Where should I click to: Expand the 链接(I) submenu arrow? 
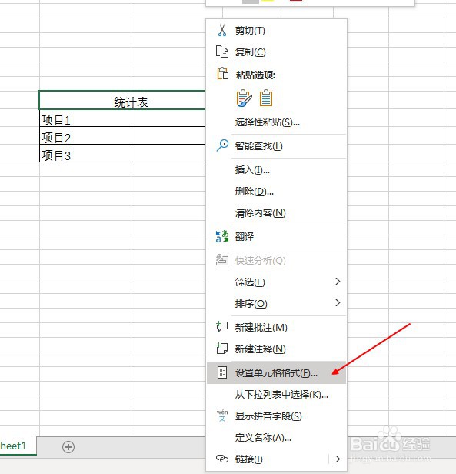tap(338, 459)
